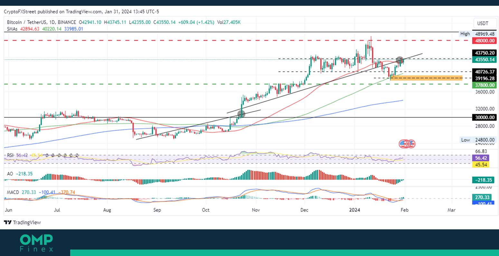The width and height of the screenshot is (499, 256).
Task: Click the 28000.00 axis value
Action: [x=485, y=126]
